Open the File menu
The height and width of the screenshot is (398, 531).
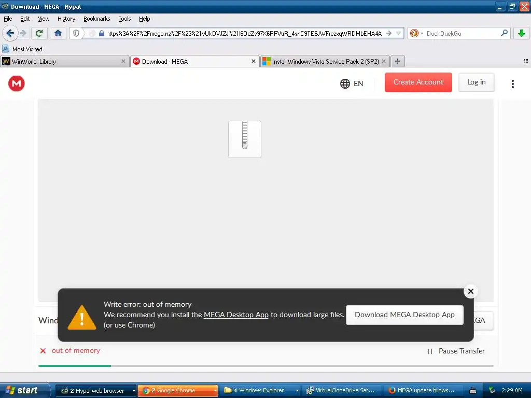point(8,19)
